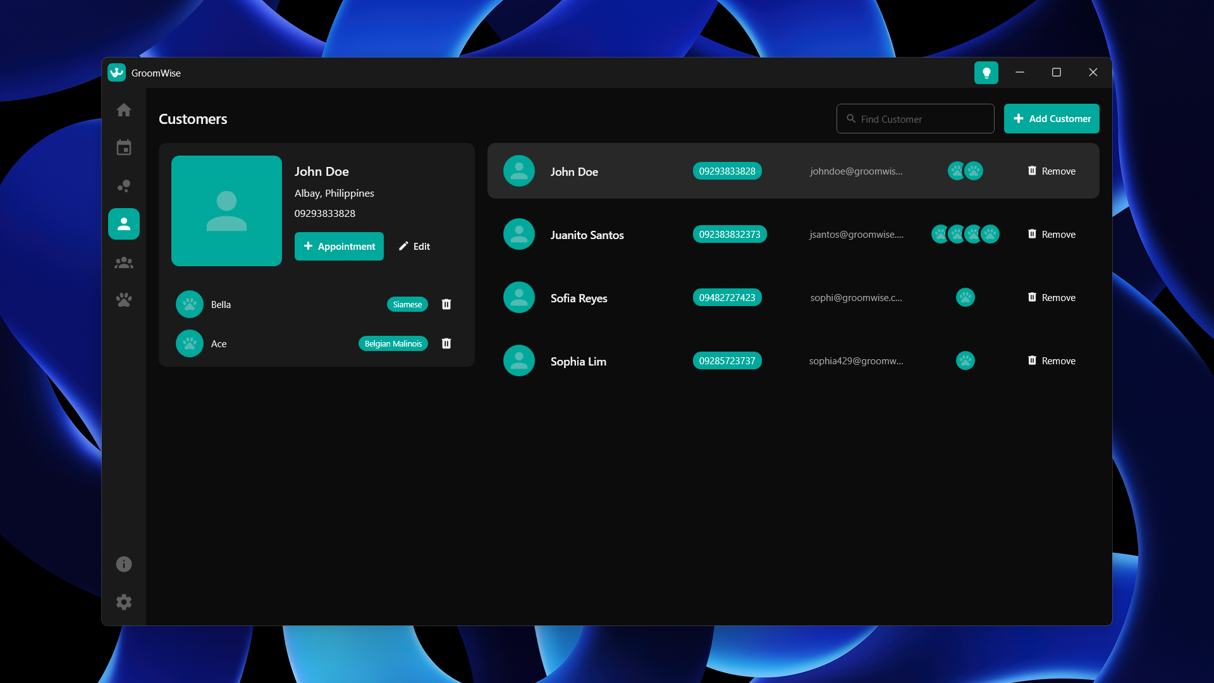Viewport: 1214px width, 683px height.
Task: Open the calendar appointments sidebar icon
Action: (124, 148)
